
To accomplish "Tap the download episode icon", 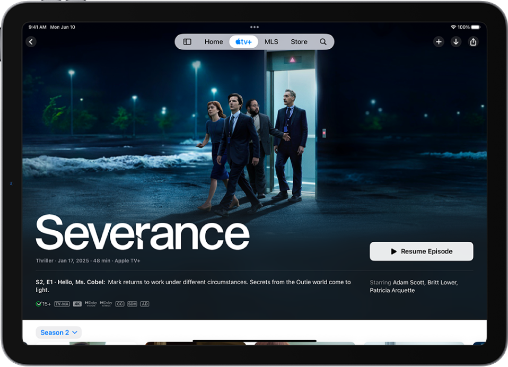I will (x=456, y=41).
